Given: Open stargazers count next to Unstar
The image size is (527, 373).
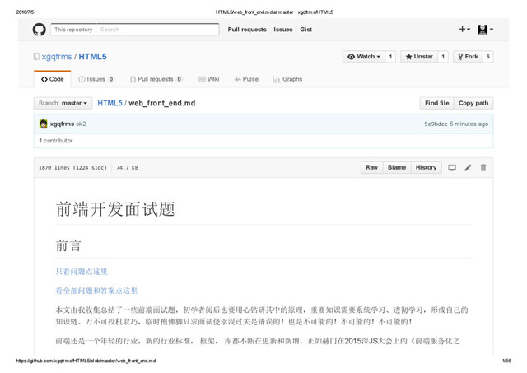Looking at the screenshot, I should (443, 57).
